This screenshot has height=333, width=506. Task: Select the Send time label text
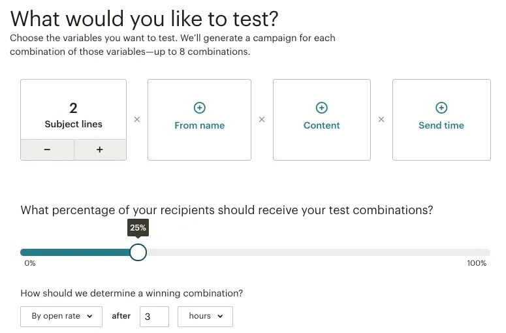click(x=441, y=125)
